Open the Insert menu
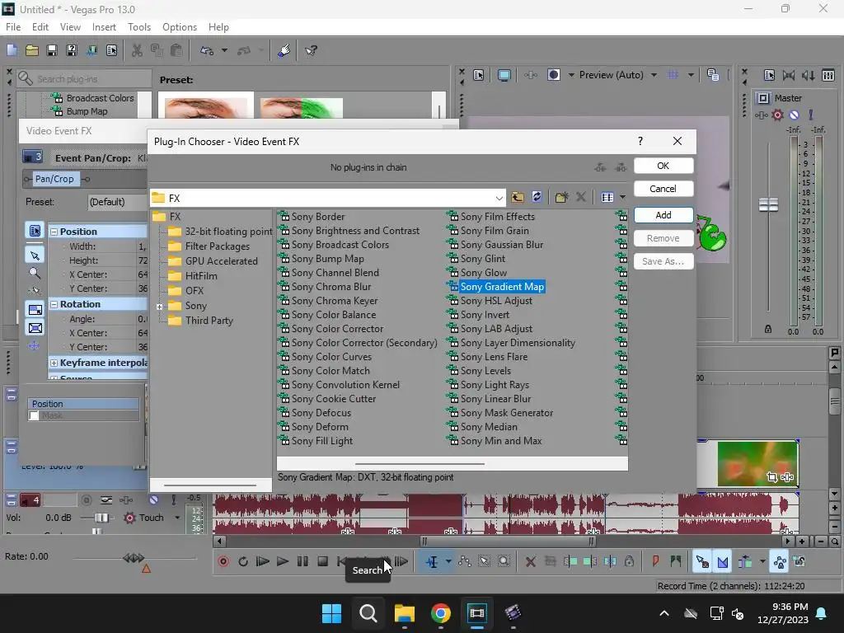 pos(104,27)
